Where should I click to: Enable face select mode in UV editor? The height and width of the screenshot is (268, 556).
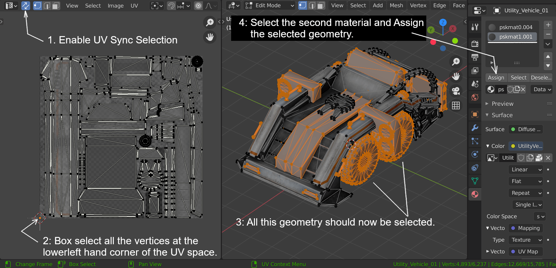pos(56,6)
